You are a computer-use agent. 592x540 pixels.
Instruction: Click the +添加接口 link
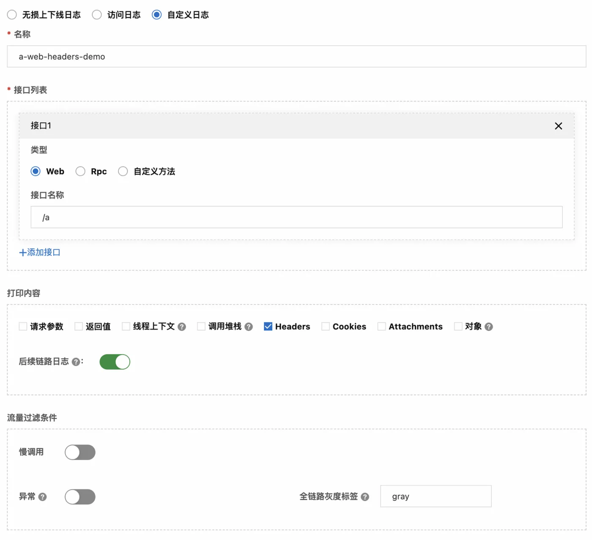(x=40, y=252)
